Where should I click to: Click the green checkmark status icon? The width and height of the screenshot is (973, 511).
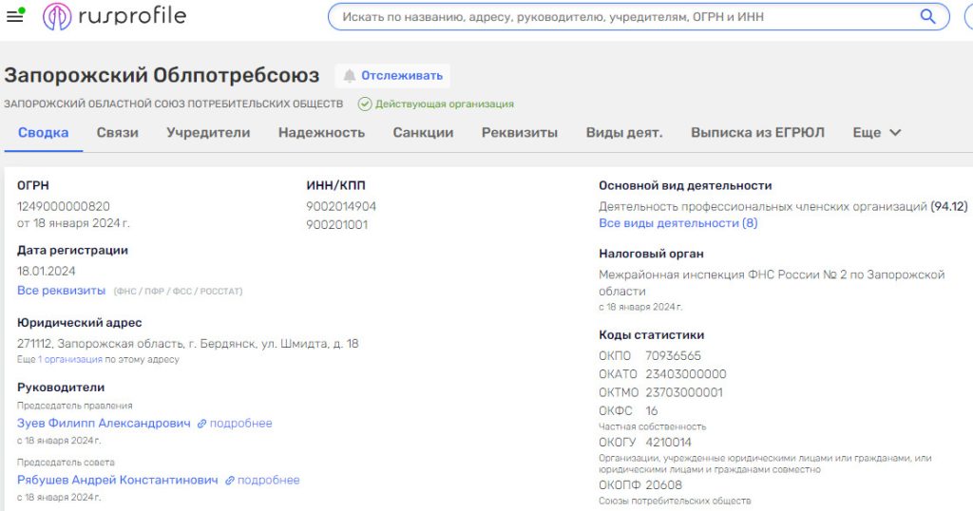[365, 104]
